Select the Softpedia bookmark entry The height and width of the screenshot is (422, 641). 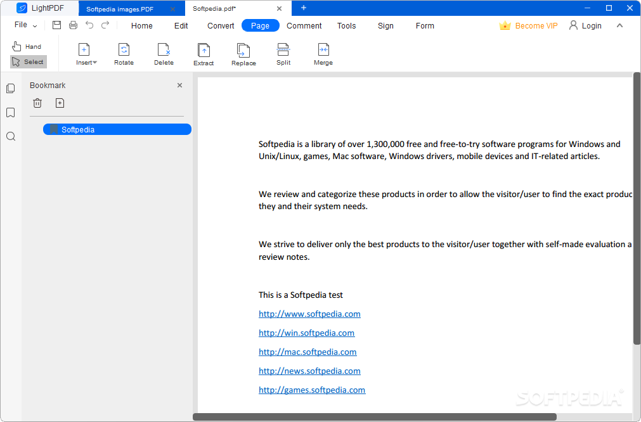117,129
